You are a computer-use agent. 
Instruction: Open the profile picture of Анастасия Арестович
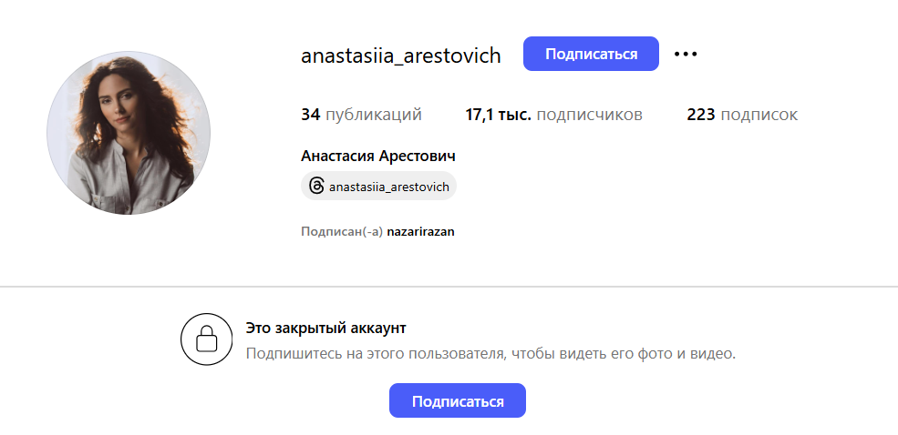129,133
